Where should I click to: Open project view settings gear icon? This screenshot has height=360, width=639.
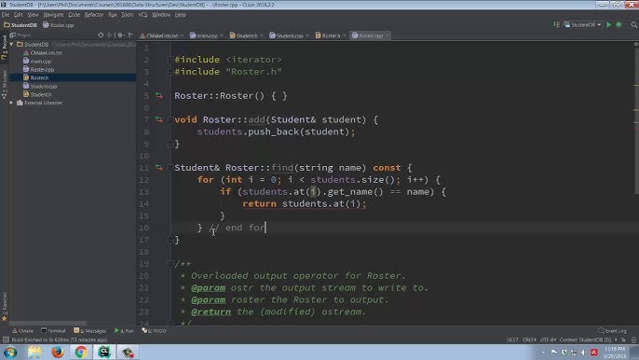[x=120, y=35]
